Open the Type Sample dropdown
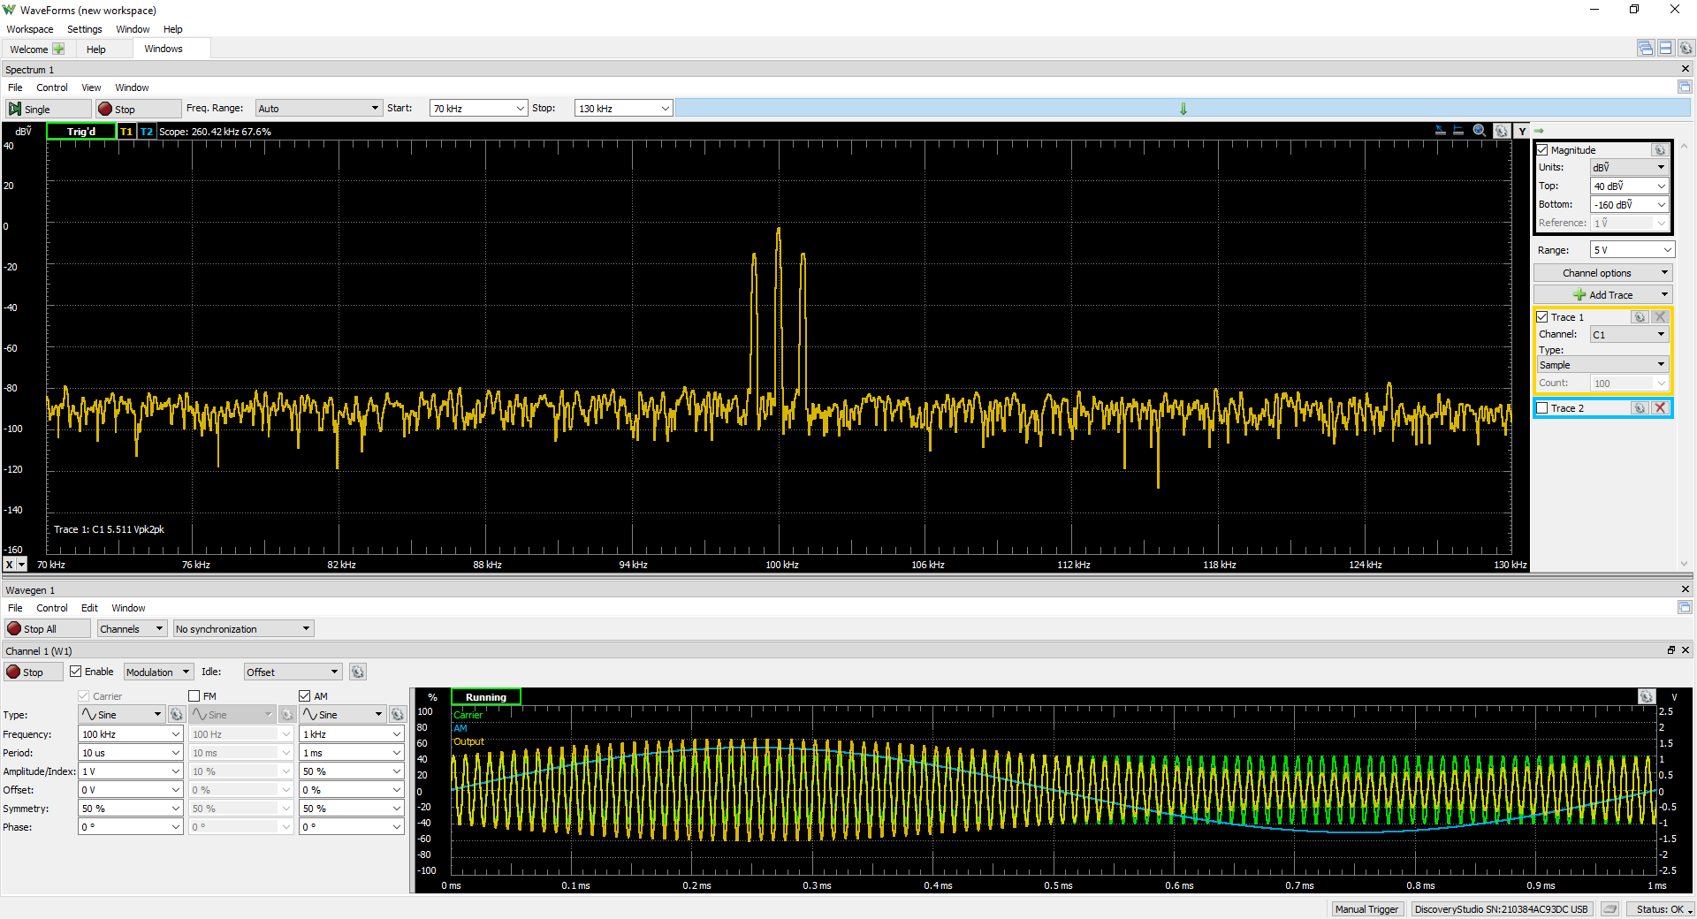 [1602, 365]
